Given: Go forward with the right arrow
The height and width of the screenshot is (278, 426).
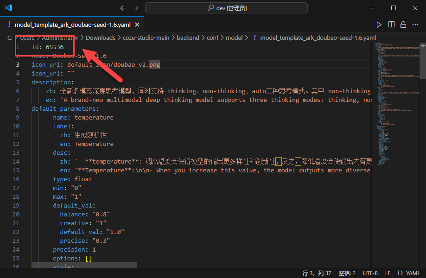Looking at the screenshot, I should pyautogui.click(x=135, y=8).
